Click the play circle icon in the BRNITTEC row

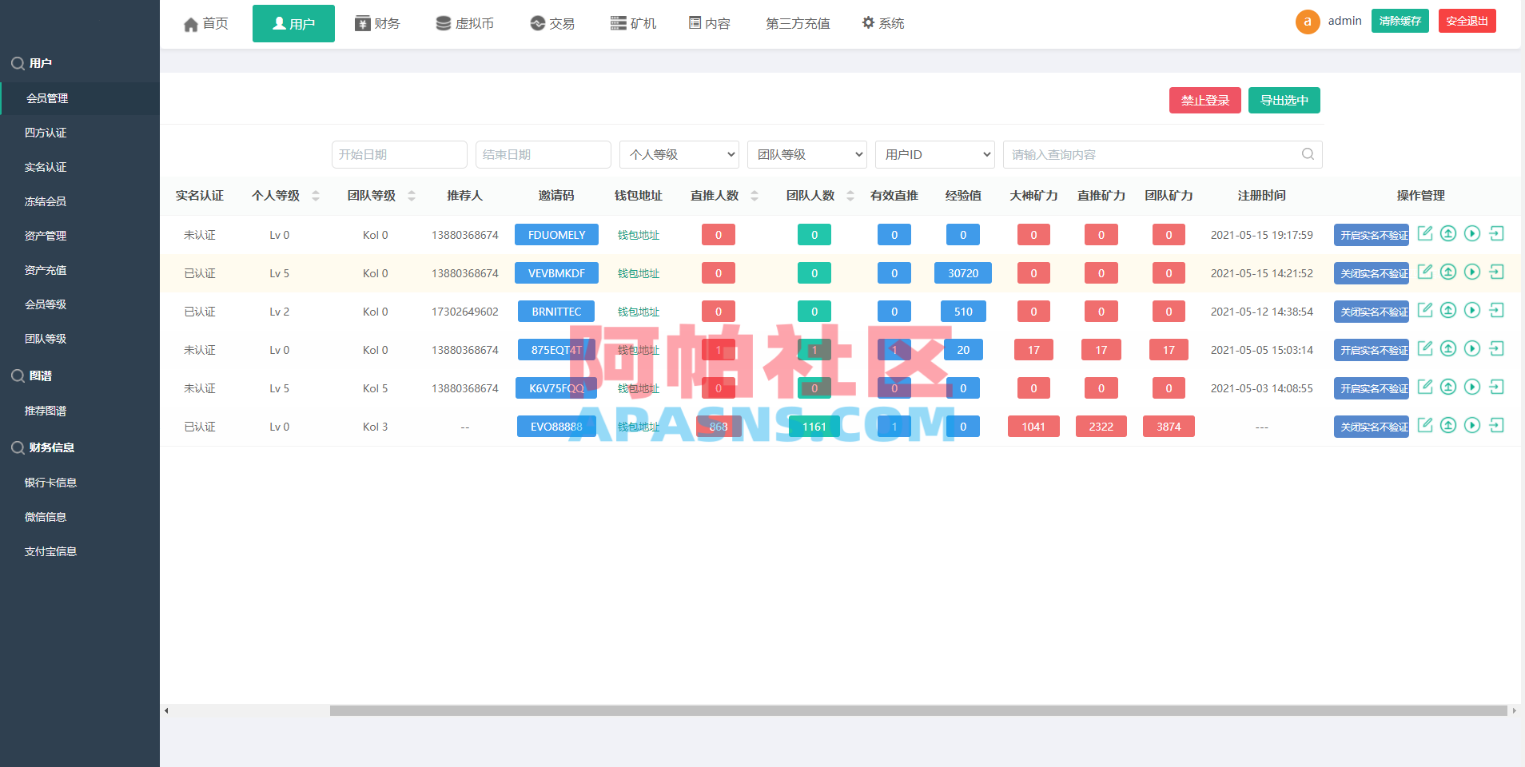(x=1472, y=310)
